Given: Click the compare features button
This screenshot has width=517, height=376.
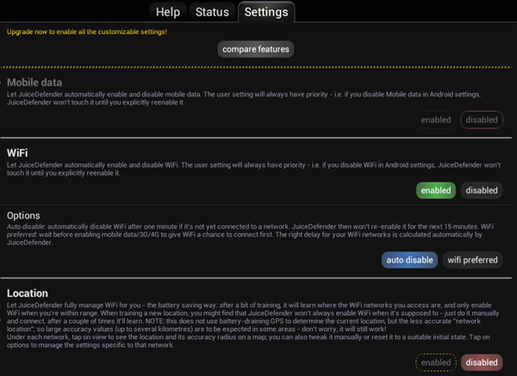Looking at the screenshot, I should (x=256, y=49).
